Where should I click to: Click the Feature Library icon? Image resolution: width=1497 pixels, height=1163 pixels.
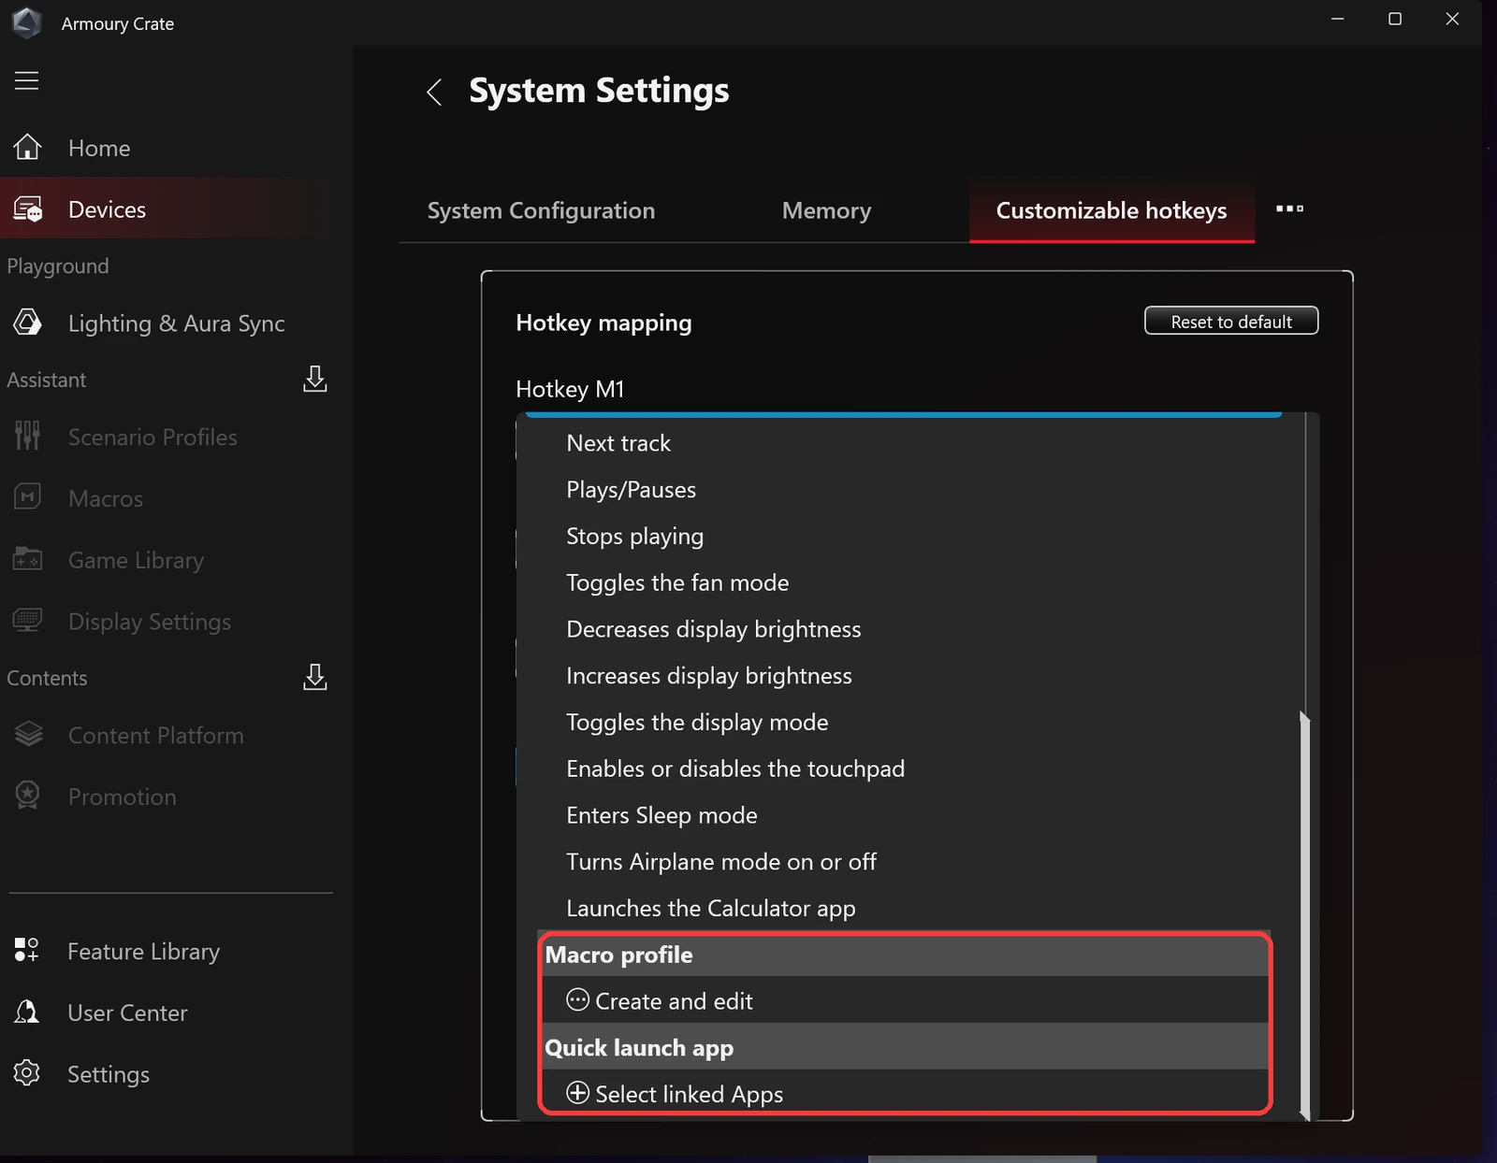[x=26, y=950]
